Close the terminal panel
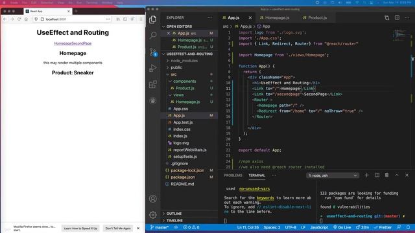The height and width of the screenshot is (233, 415). (x=407, y=175)
